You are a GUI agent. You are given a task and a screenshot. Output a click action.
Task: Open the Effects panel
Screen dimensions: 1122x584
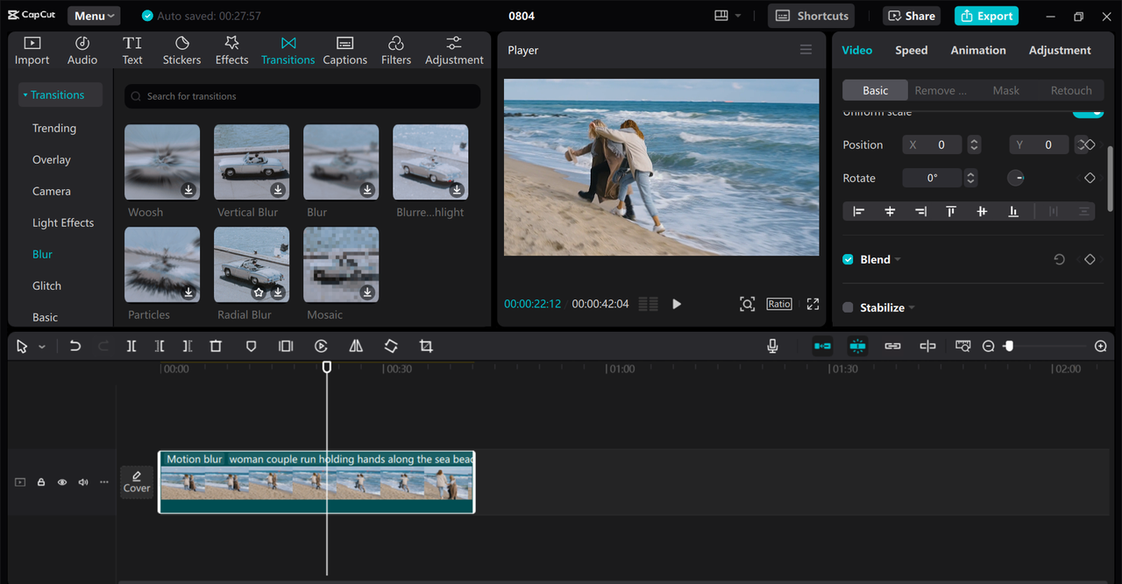pos(231,51)
